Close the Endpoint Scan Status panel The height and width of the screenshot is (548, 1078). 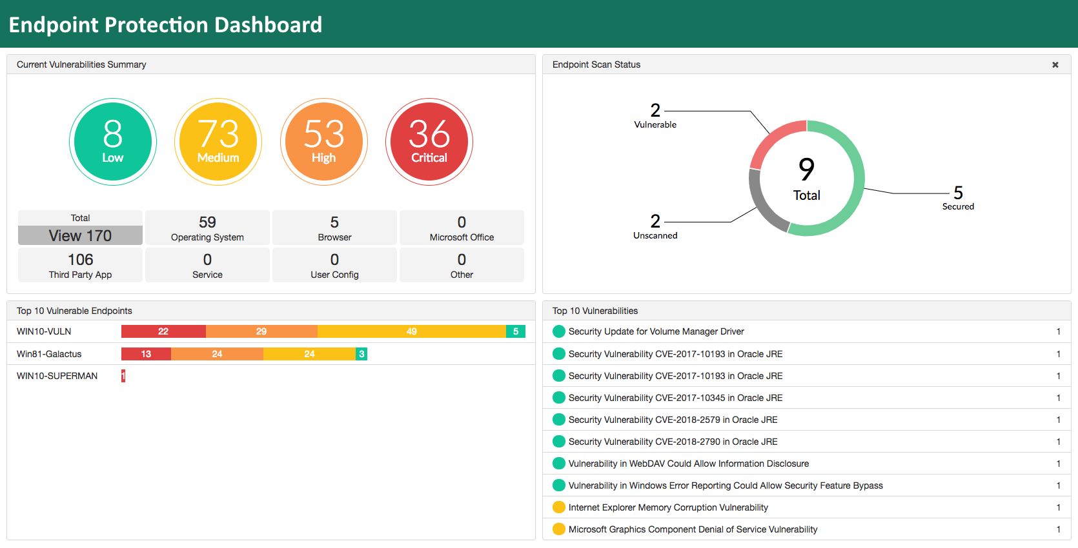(1055, 64)
